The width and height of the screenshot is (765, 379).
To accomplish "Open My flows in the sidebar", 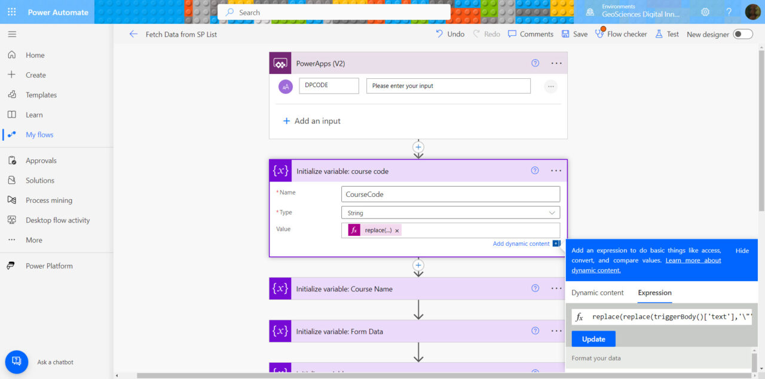I will coord(39,135).
